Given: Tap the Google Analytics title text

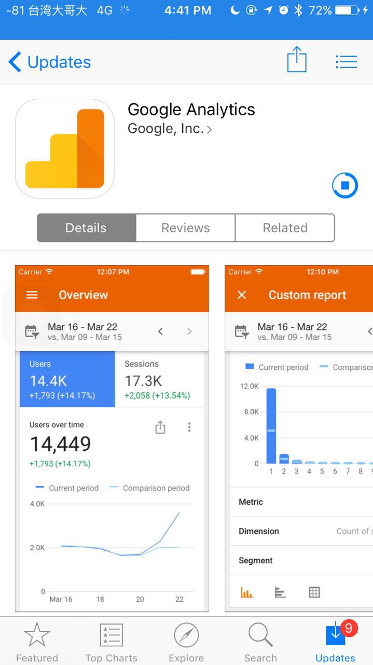Looking at the screenshot, I should point(191,110).
